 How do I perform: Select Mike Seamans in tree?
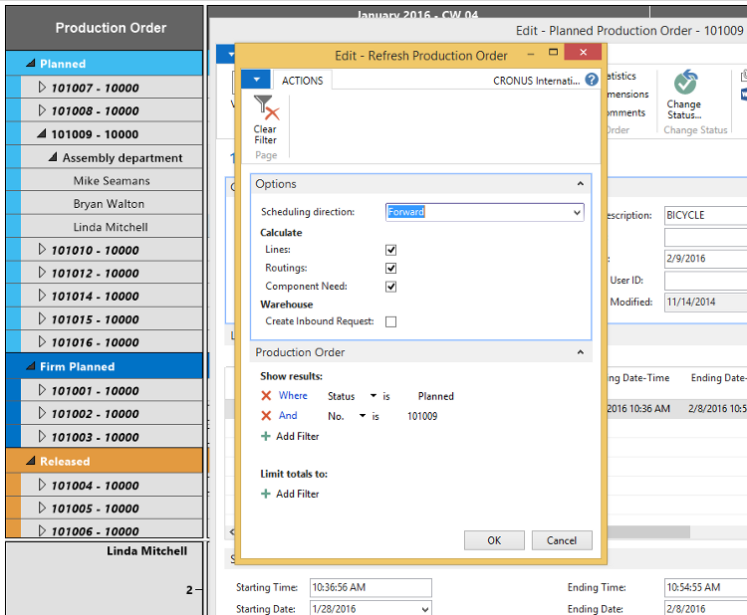tap(112, 180)
